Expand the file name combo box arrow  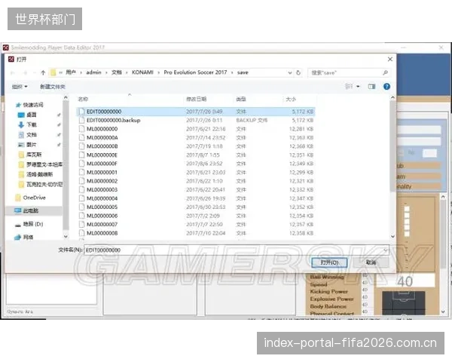pos(386,250)
